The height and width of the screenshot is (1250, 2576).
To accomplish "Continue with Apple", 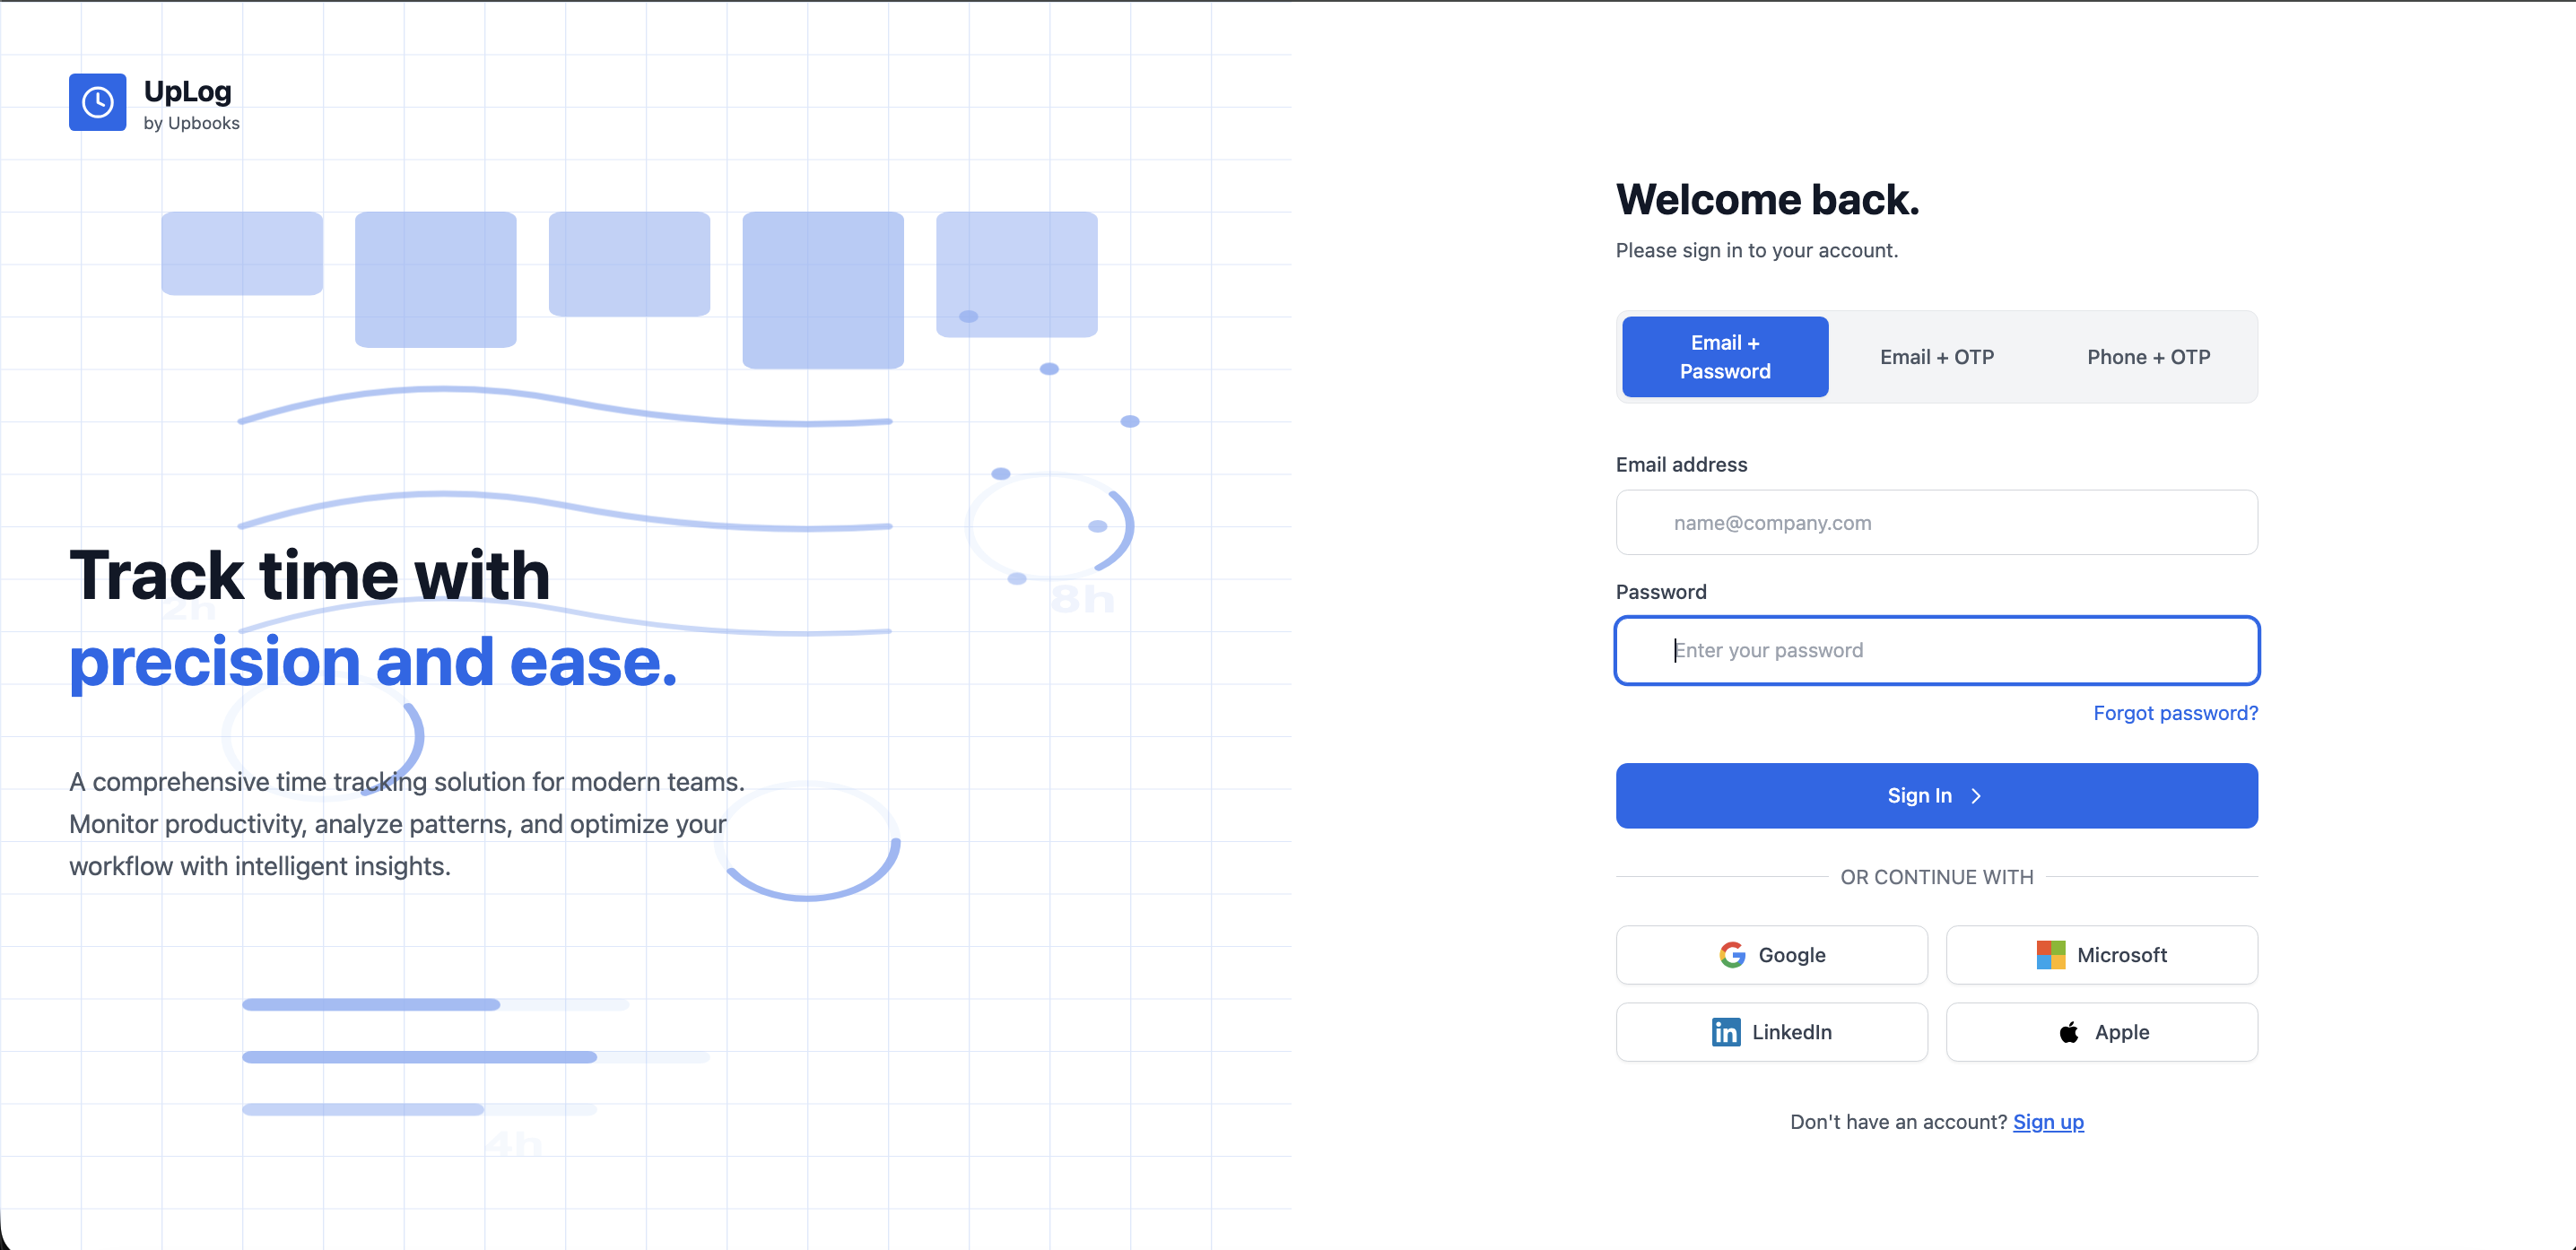I will coord(2102,1031).
